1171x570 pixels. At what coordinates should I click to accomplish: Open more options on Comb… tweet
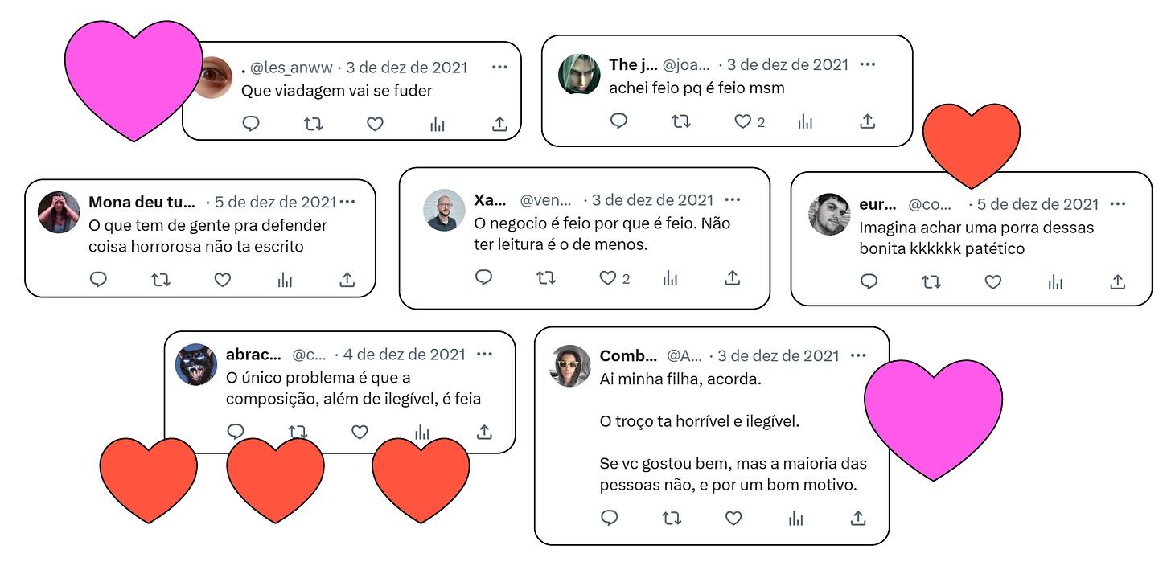pyautogui.click(x=858, y=355)
